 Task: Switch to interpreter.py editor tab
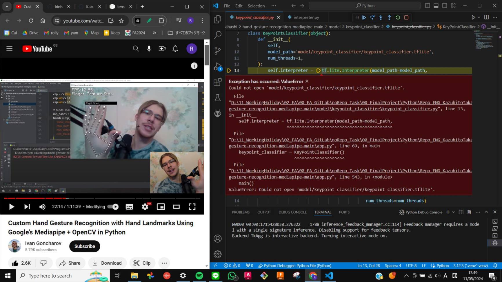(x=306, y=17)
